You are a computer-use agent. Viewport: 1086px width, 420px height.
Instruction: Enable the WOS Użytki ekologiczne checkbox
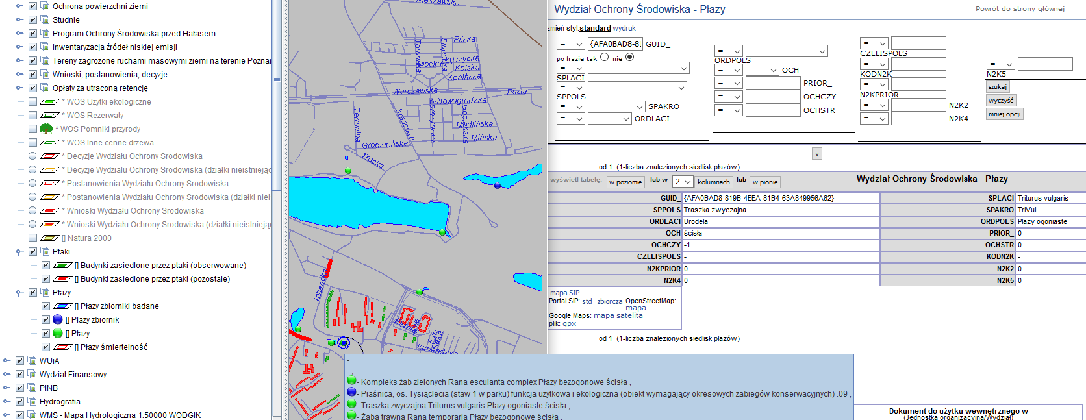point(32,101)
